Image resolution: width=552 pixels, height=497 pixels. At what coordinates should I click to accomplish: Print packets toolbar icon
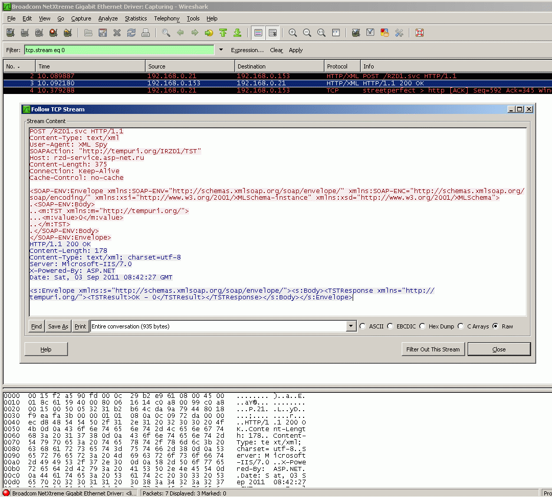[146, 33]
